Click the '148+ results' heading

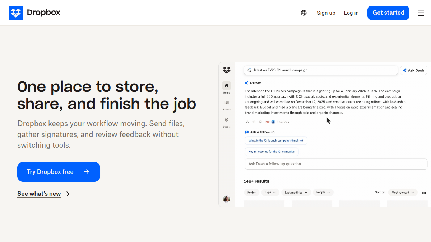point(256,181)
